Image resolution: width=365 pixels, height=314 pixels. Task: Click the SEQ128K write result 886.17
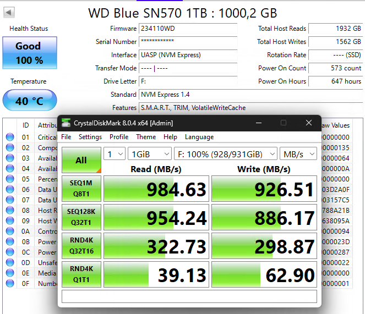[264, 217]
